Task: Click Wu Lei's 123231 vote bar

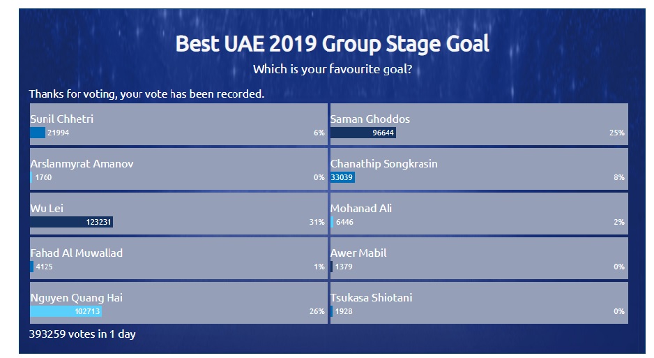Action: pyautogui.click(x=71, y=222)
